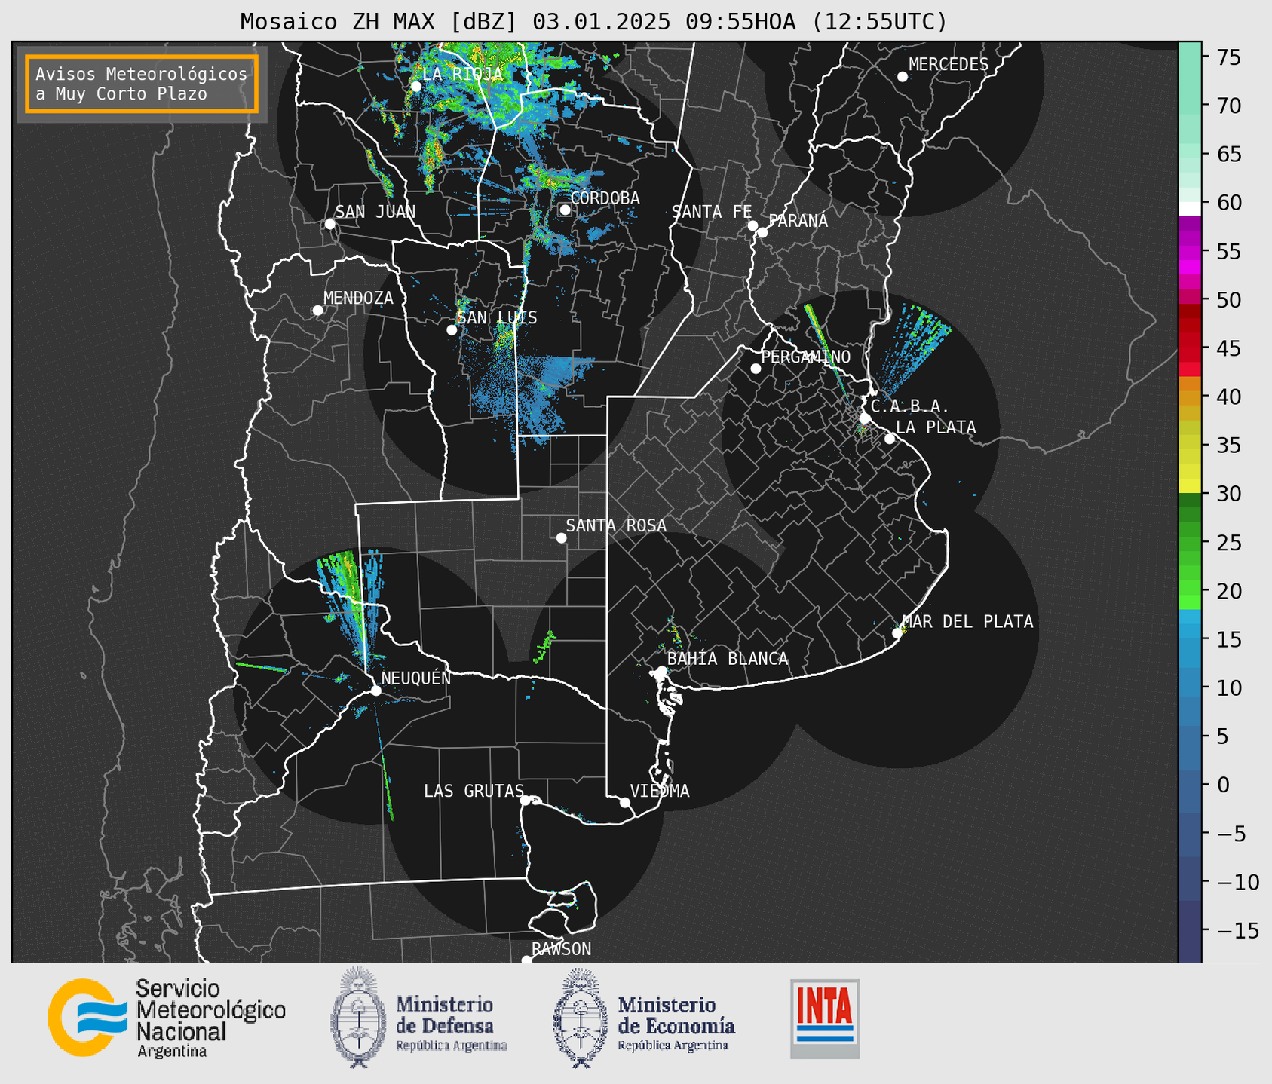Click the Avisos Meteorológicos a Muy Corto Plazo box
1272x1084 pixels.
tap(142, 84)
